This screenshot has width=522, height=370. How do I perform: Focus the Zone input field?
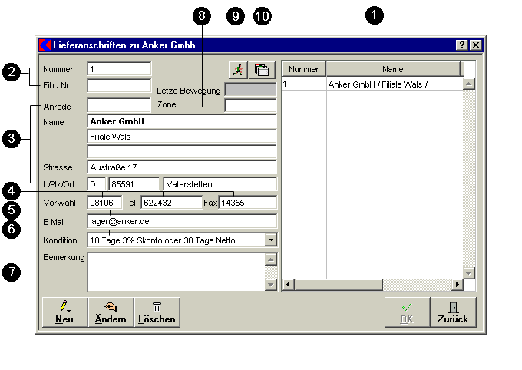(249, 105)
